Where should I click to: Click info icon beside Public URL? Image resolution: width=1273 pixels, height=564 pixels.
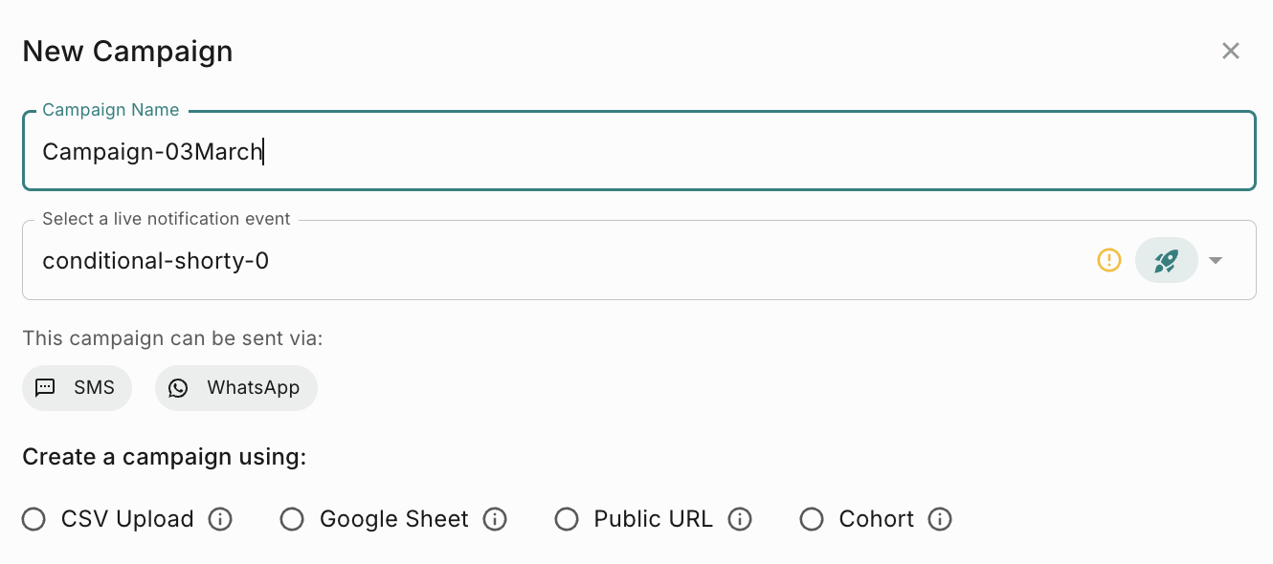739,519
